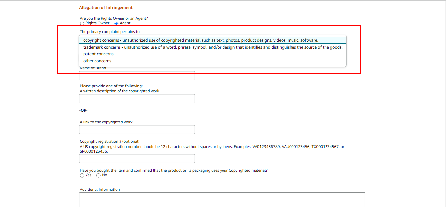Click the Copyright registration # (optional) label
Screen dimensions: 446x207
click(x=109, y=141)
